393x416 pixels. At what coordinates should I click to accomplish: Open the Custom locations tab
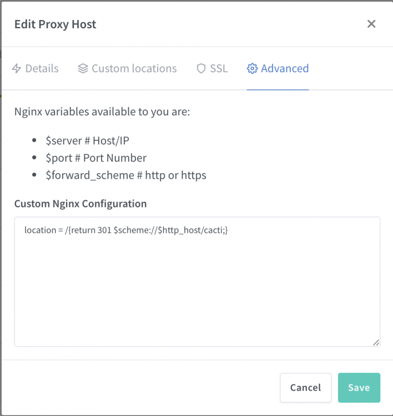point(127,68)
